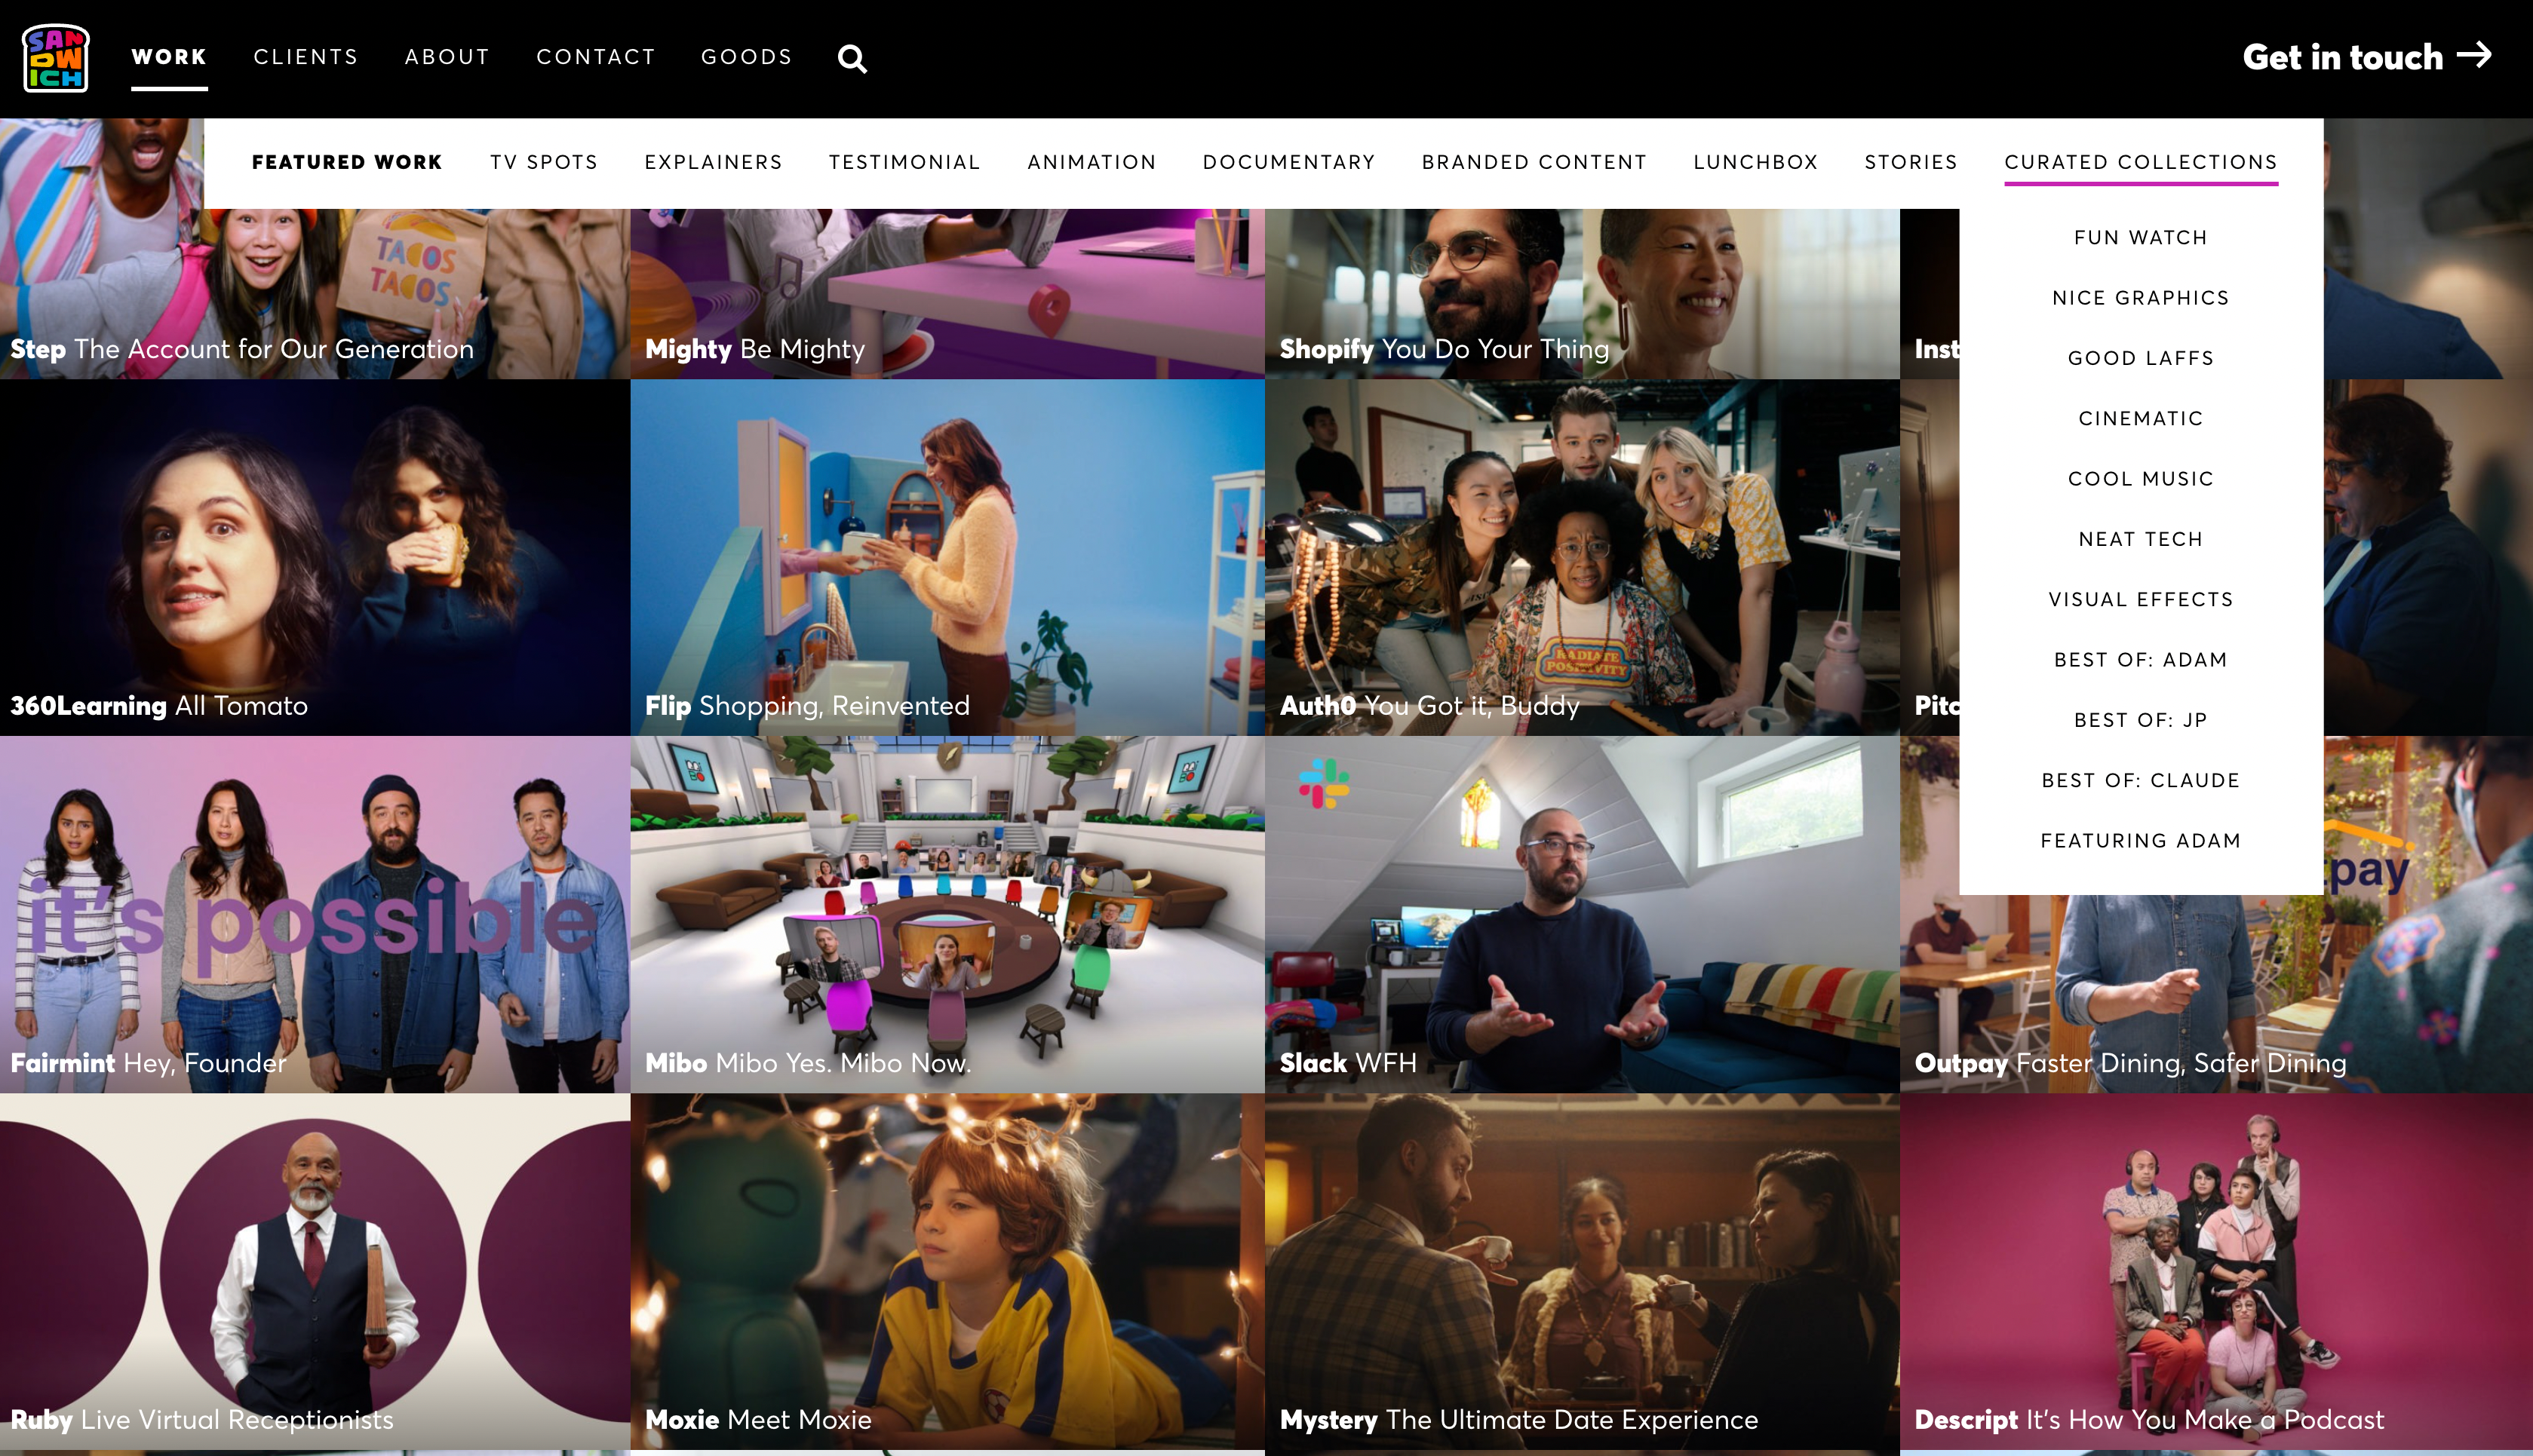Open the Cinematic collection
Screen dimensions: 2533x1456
(x=2140, y=419)
